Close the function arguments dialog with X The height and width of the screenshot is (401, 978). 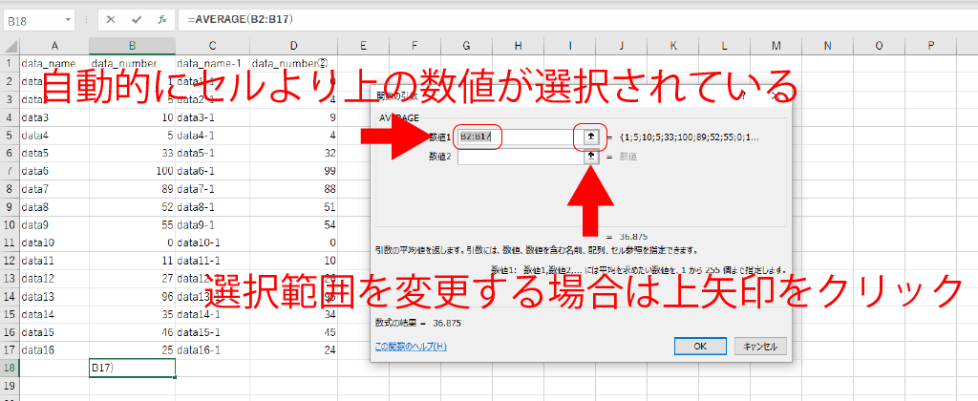tap(776, 95)
